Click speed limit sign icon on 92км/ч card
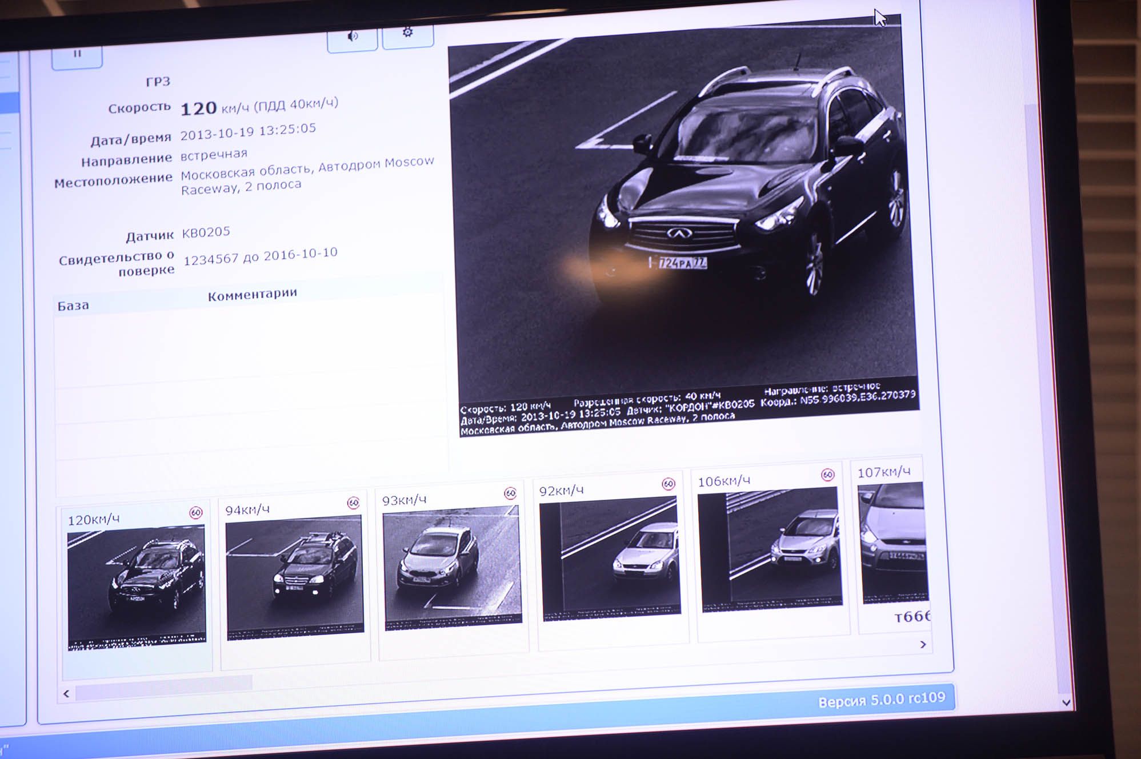 (x=668, y=484)
